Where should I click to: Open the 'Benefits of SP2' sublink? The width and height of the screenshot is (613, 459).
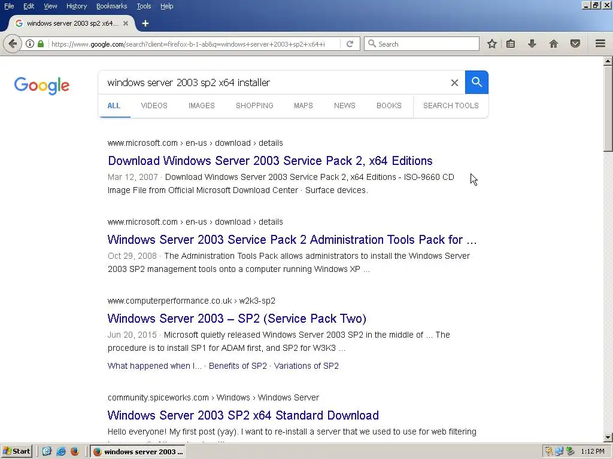pyautogui.click(x=238, y=366)
